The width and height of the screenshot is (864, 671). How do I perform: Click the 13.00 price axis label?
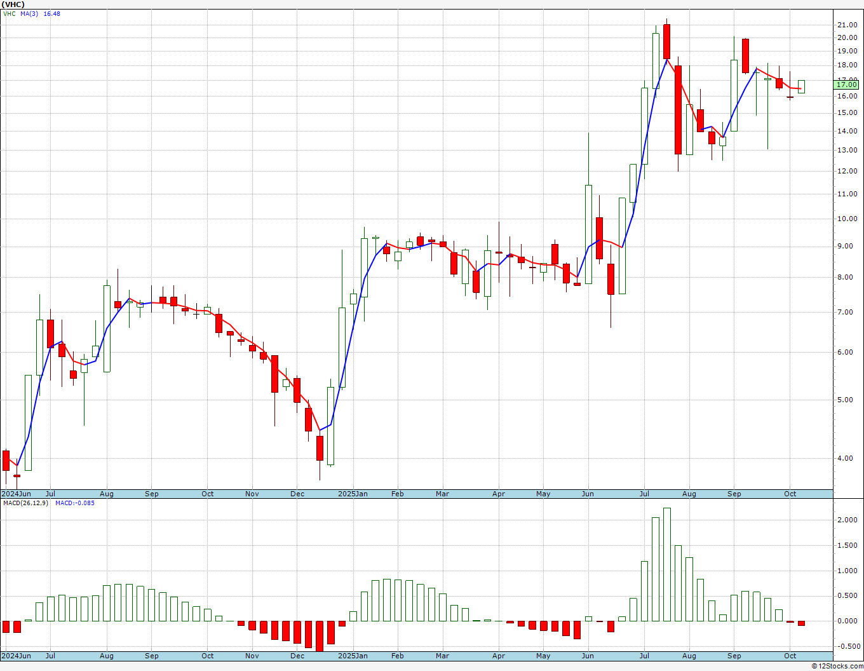point(847,150)
